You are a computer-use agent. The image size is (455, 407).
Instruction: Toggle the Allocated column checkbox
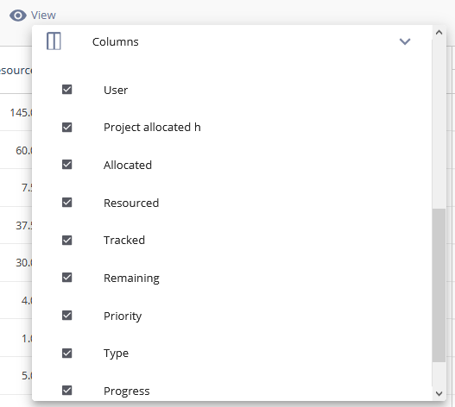tap(67, 165)
